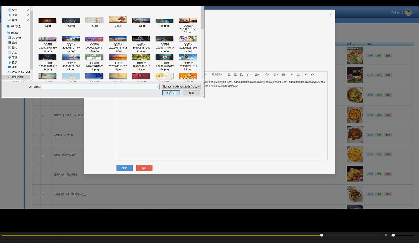This screenshot has height=243, width=419.
Task: Tick the checkbox for row 4
Action: coord(35,115)
